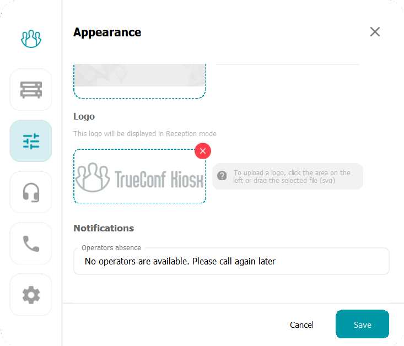Open the gear settings section
This screenshot has width=404, height=346.
(x=31, y=295)
